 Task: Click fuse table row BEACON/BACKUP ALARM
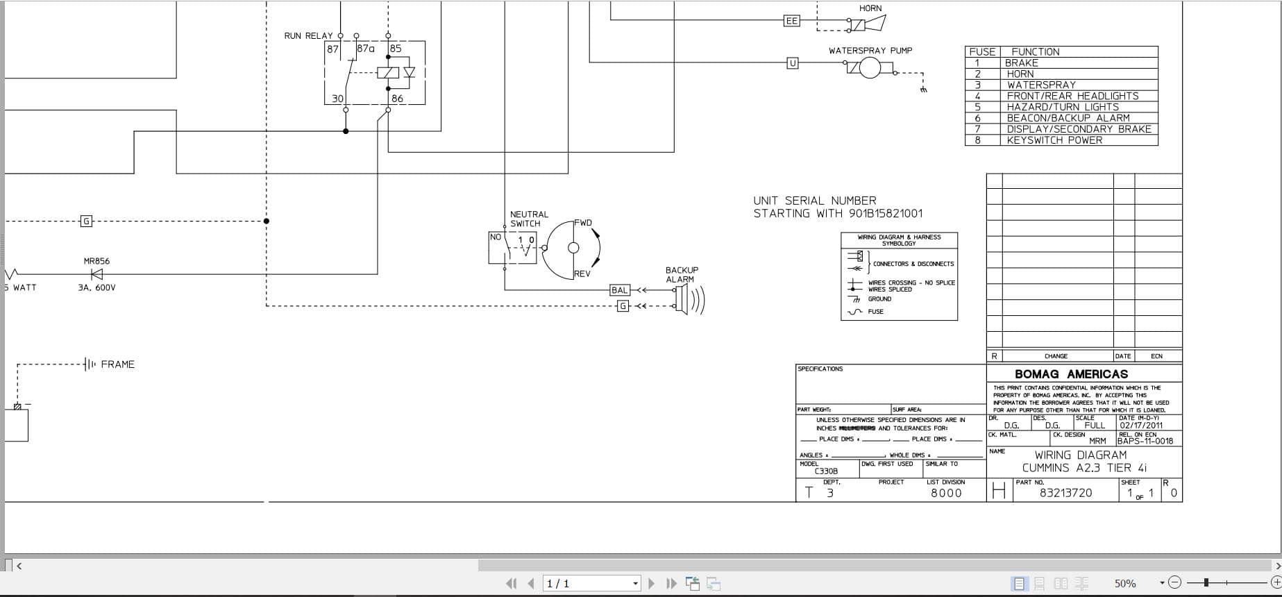click(1061, 118)
